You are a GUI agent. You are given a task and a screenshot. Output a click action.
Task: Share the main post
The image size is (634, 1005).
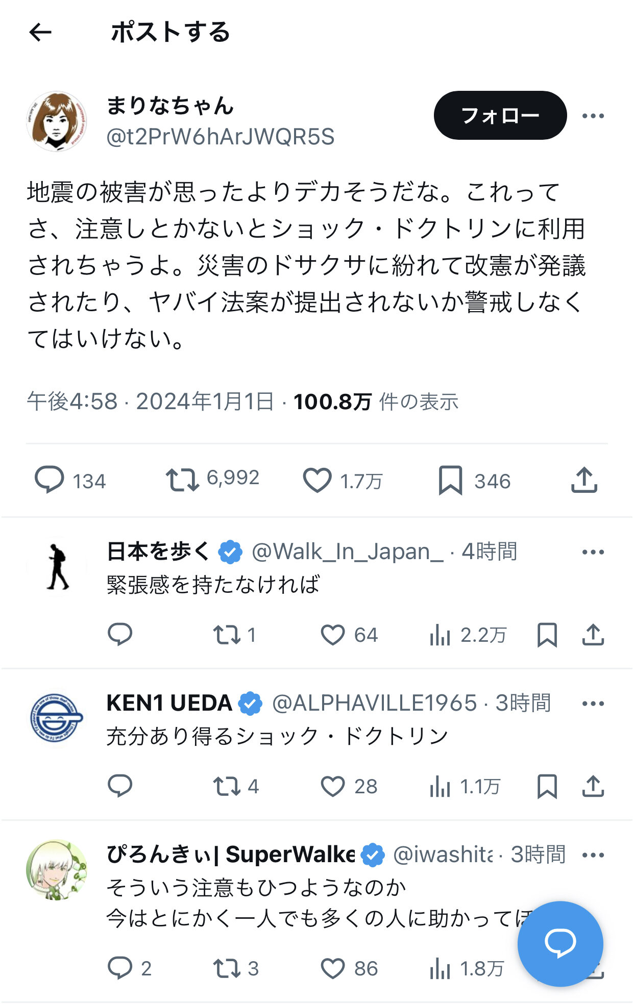point(584,480)
